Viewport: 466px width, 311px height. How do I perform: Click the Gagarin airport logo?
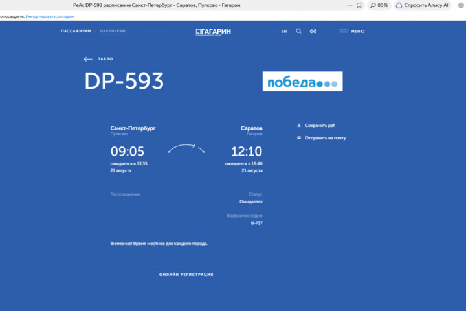point(214,32)
